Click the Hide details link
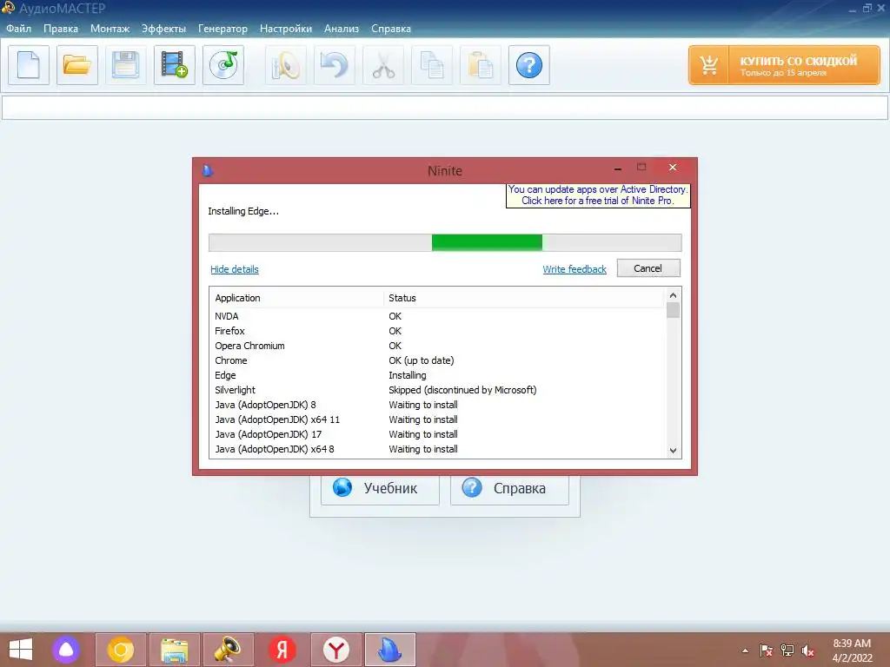Viewport: 890px width, 667px height. [235, 269]
